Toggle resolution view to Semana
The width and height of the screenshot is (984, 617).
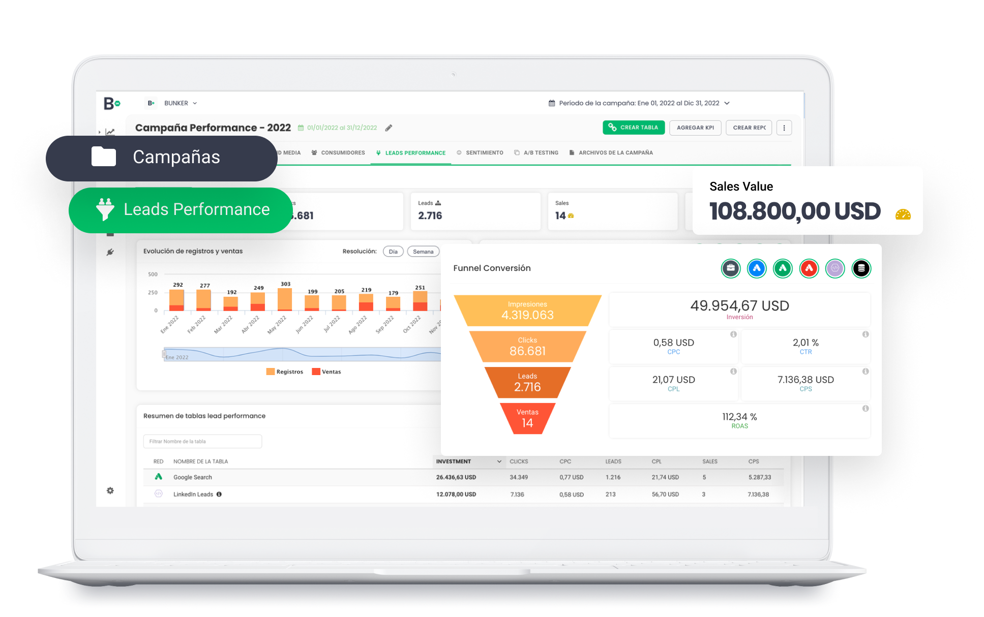420,251
